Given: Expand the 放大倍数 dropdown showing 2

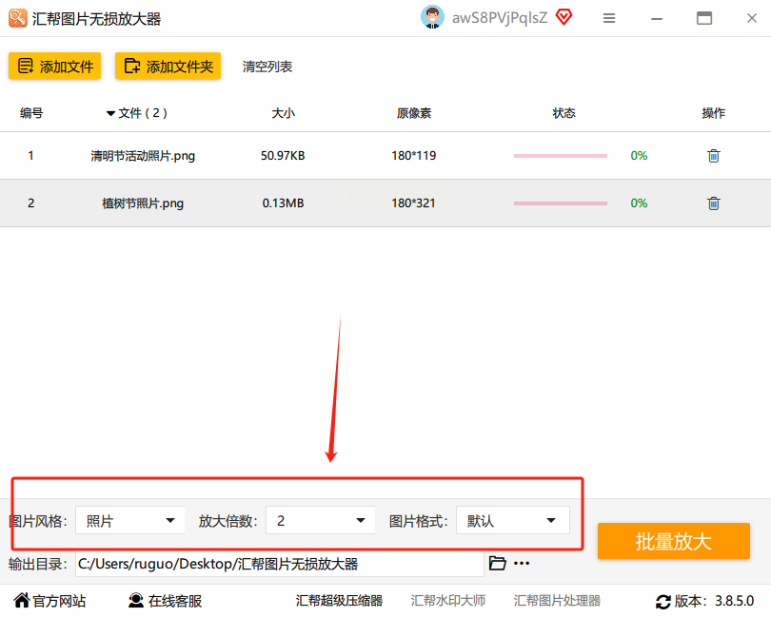Looking at the screenshot, I should coord(320,520).
